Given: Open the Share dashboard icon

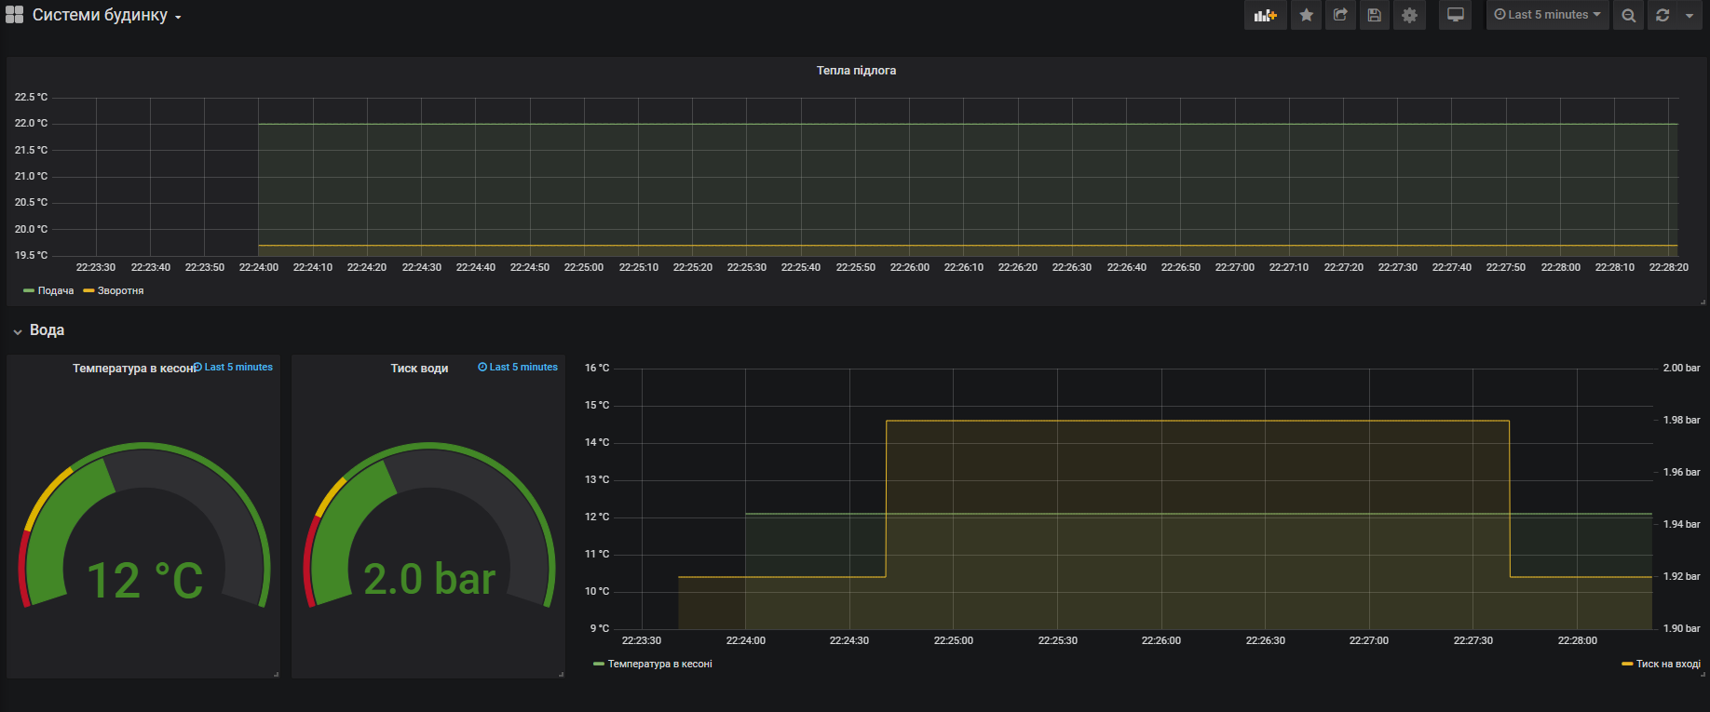Looking at the screenshot, I should point(1340,15).
